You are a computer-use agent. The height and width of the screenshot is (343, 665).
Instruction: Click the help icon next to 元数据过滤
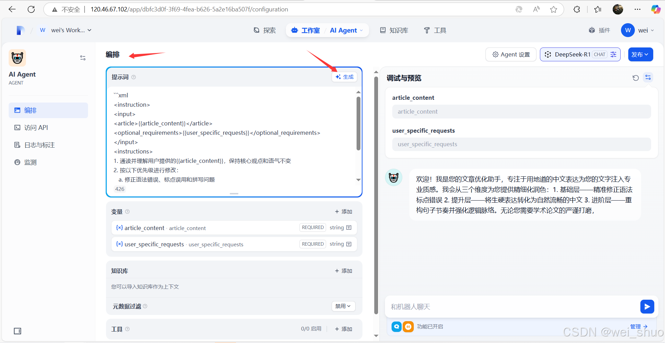coord(145,306)
